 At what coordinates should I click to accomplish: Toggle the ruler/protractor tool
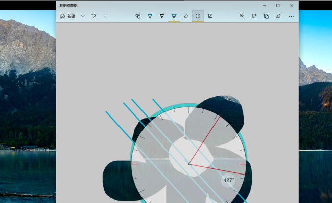(x=198, y=16)
